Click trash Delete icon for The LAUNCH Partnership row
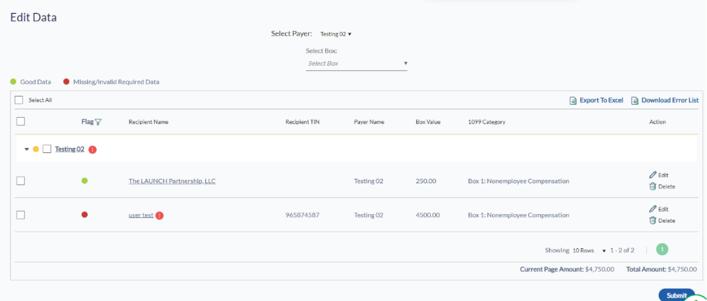This screenshot has width=707, height=301. coord(652,187)
